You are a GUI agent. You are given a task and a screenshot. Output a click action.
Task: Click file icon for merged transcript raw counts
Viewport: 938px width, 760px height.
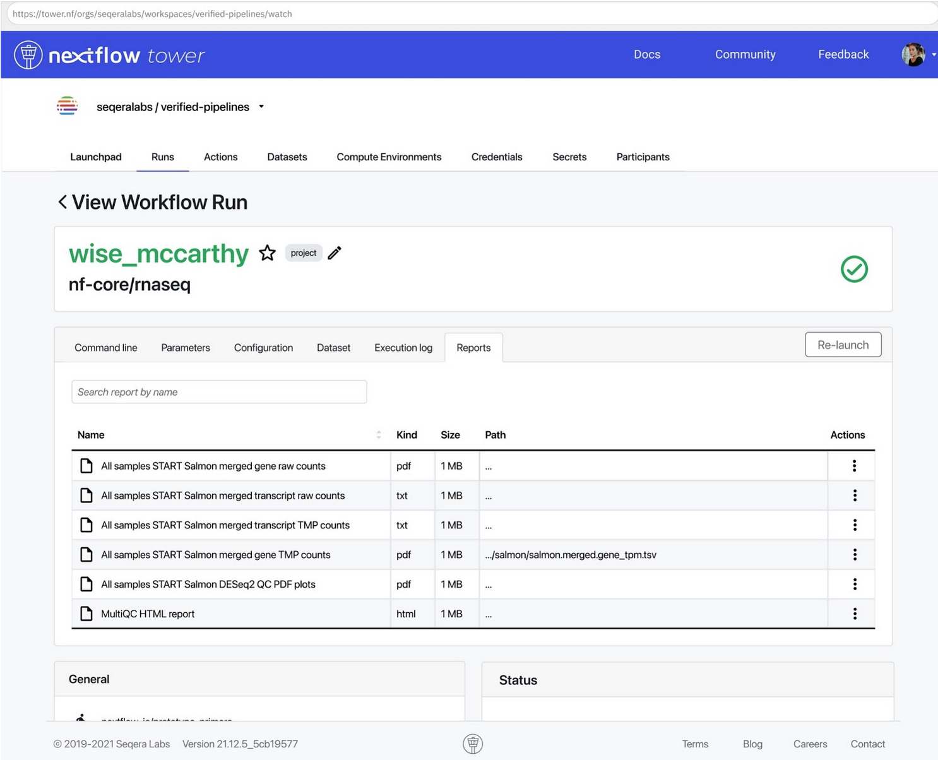pyautogui.click(x=86, y=496)
